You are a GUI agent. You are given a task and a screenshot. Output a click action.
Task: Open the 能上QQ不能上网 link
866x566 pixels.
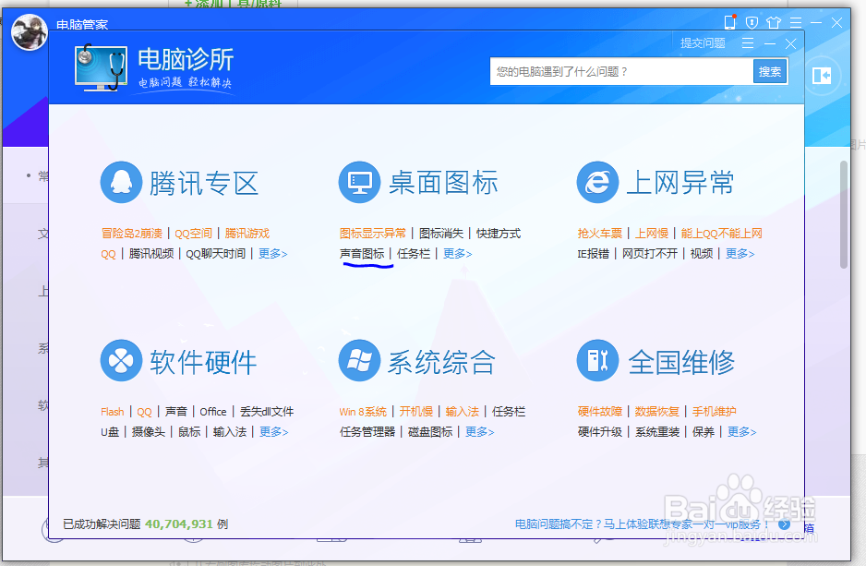[721, 233]
